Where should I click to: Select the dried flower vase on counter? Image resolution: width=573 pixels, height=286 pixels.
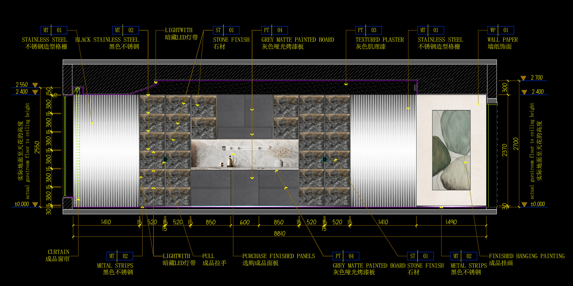point(279,155)
